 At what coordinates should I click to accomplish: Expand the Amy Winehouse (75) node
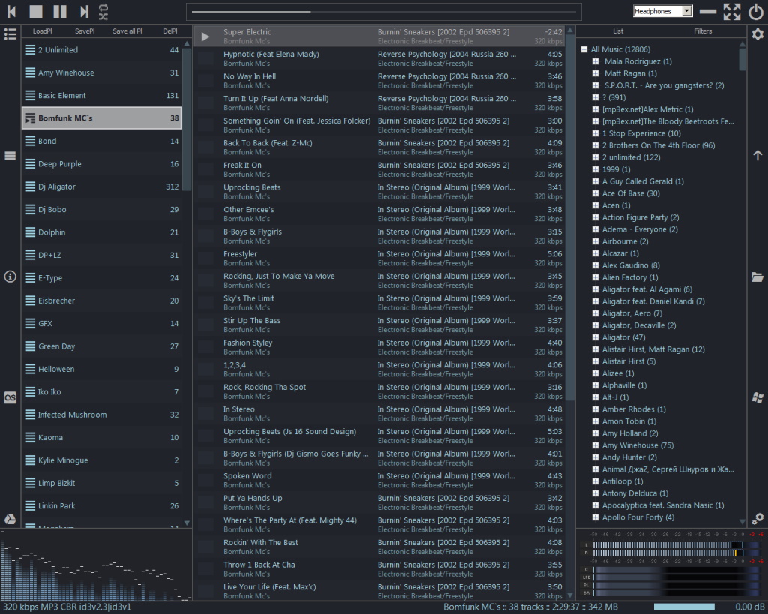[595, 445]
